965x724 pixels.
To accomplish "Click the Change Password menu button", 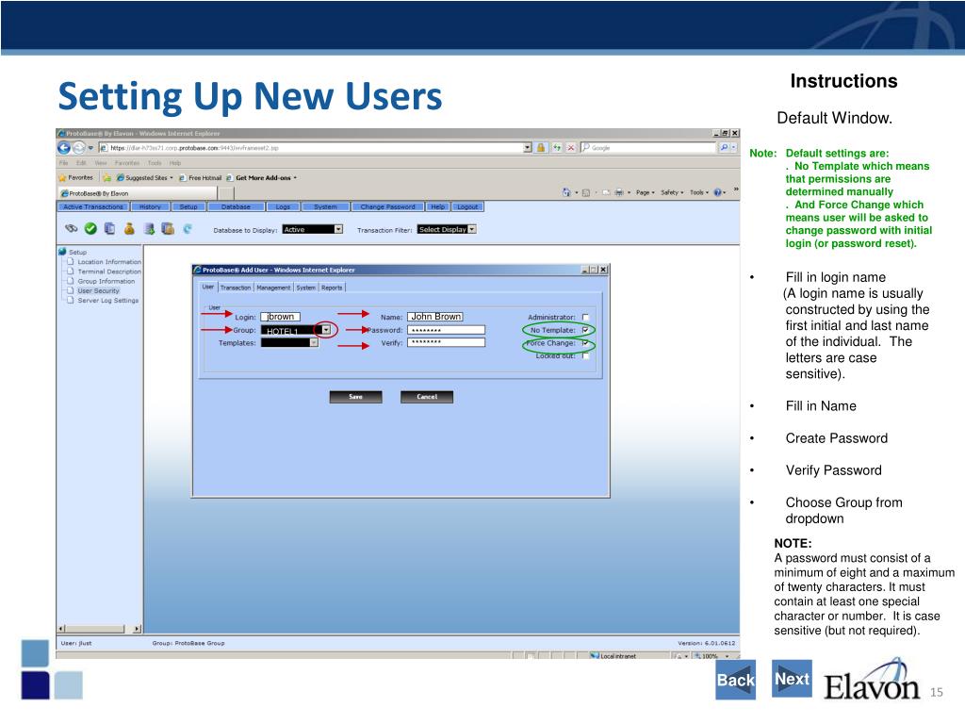I will 387,206.
